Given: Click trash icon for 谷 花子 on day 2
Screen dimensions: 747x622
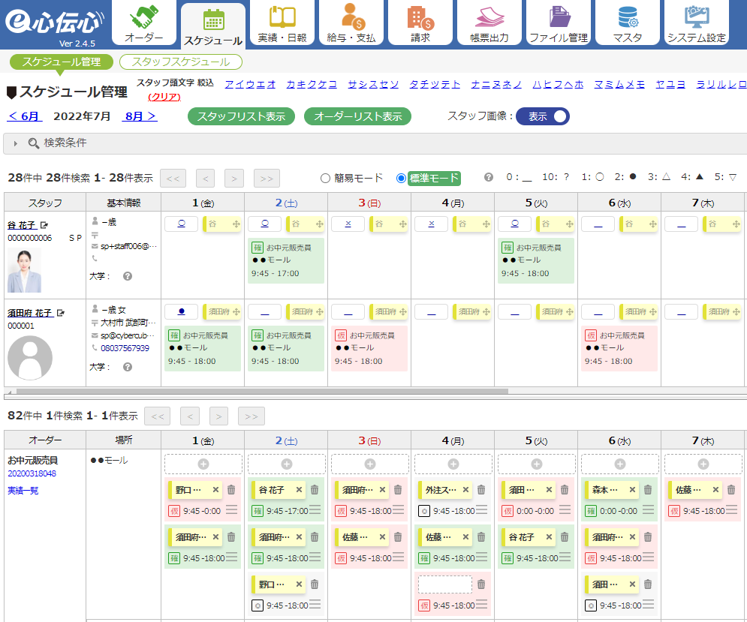Looking at the screenshot, I should (x=315, y=490).
